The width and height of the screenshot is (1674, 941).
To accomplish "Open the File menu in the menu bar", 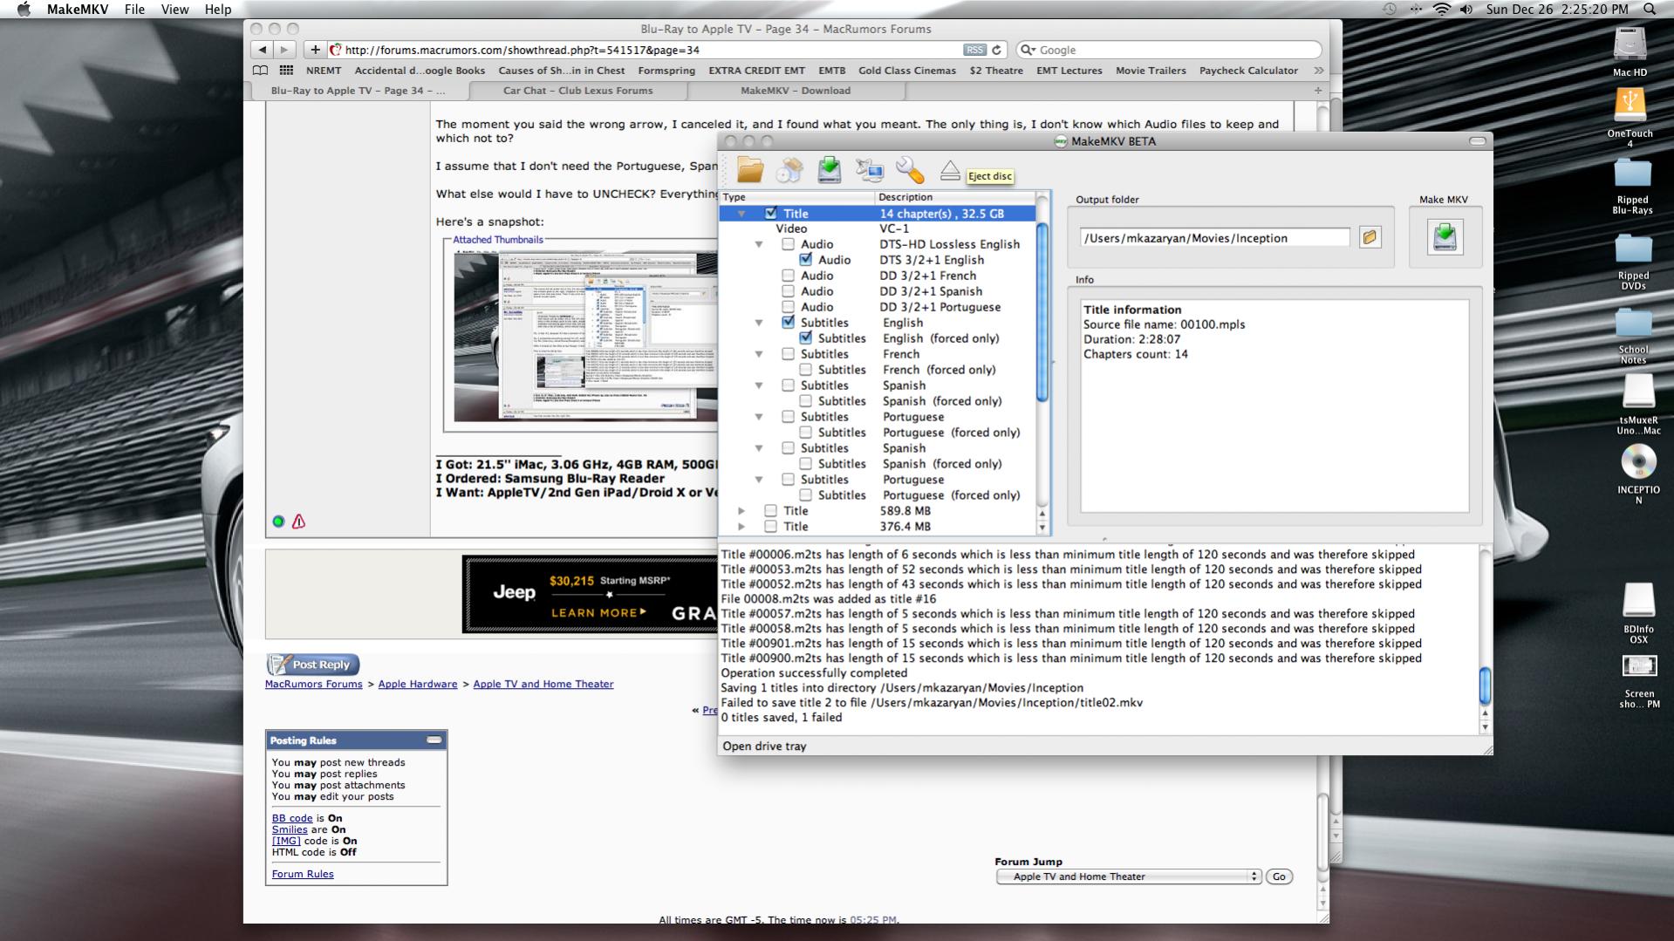I will (x=134, y=9).
